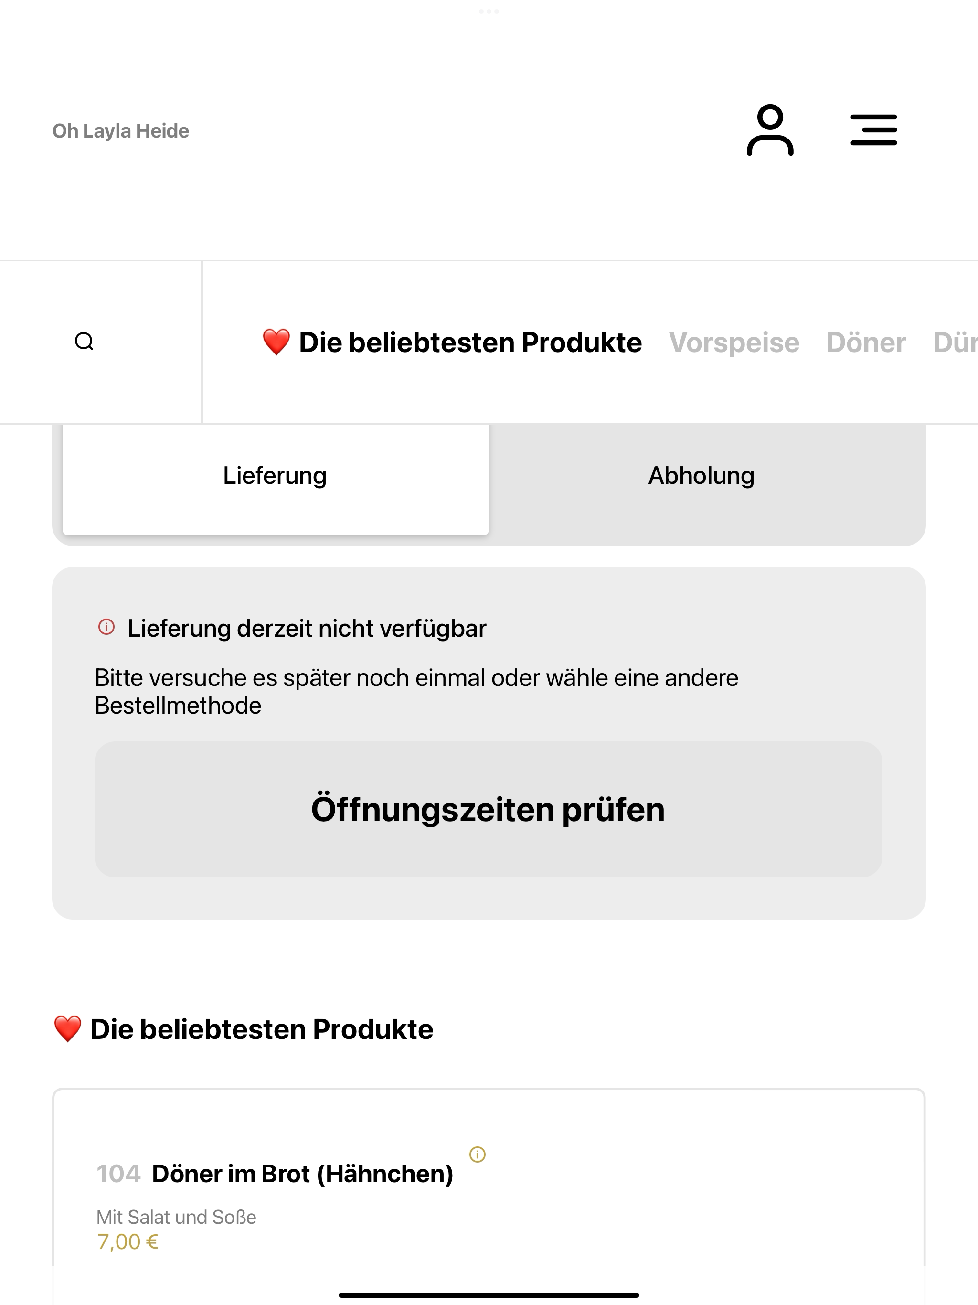Click the 7,00 € price label
The height and width of the screenshot is (1305, 978).
128,1242
